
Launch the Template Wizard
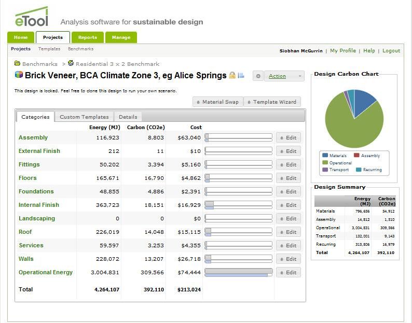tap(272, 102)
